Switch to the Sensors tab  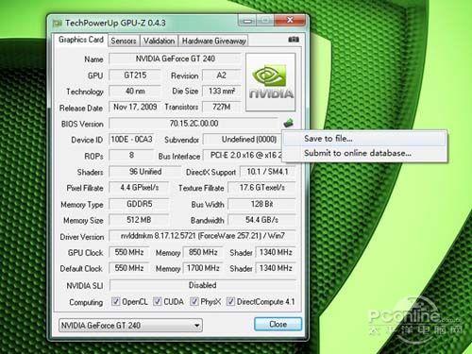point(124,41)
